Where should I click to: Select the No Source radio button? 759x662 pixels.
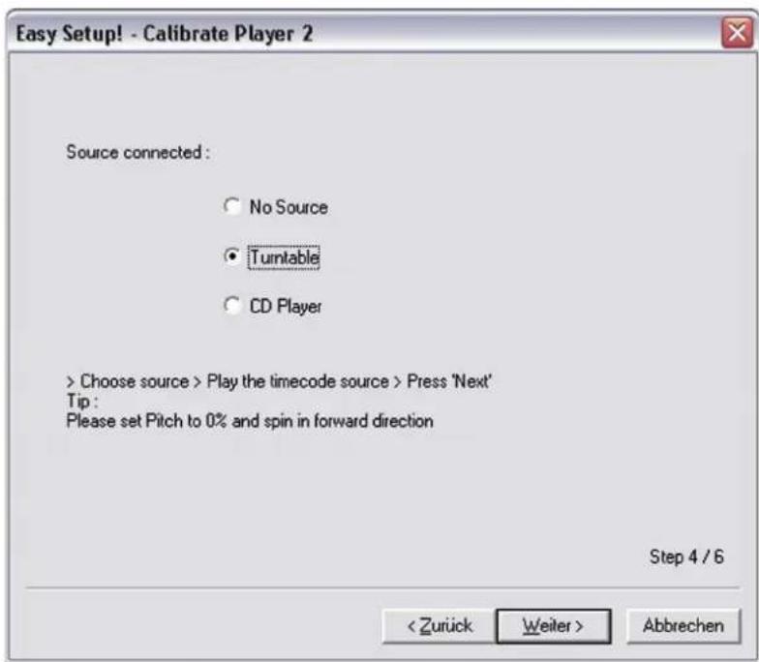tap(232, 207)
